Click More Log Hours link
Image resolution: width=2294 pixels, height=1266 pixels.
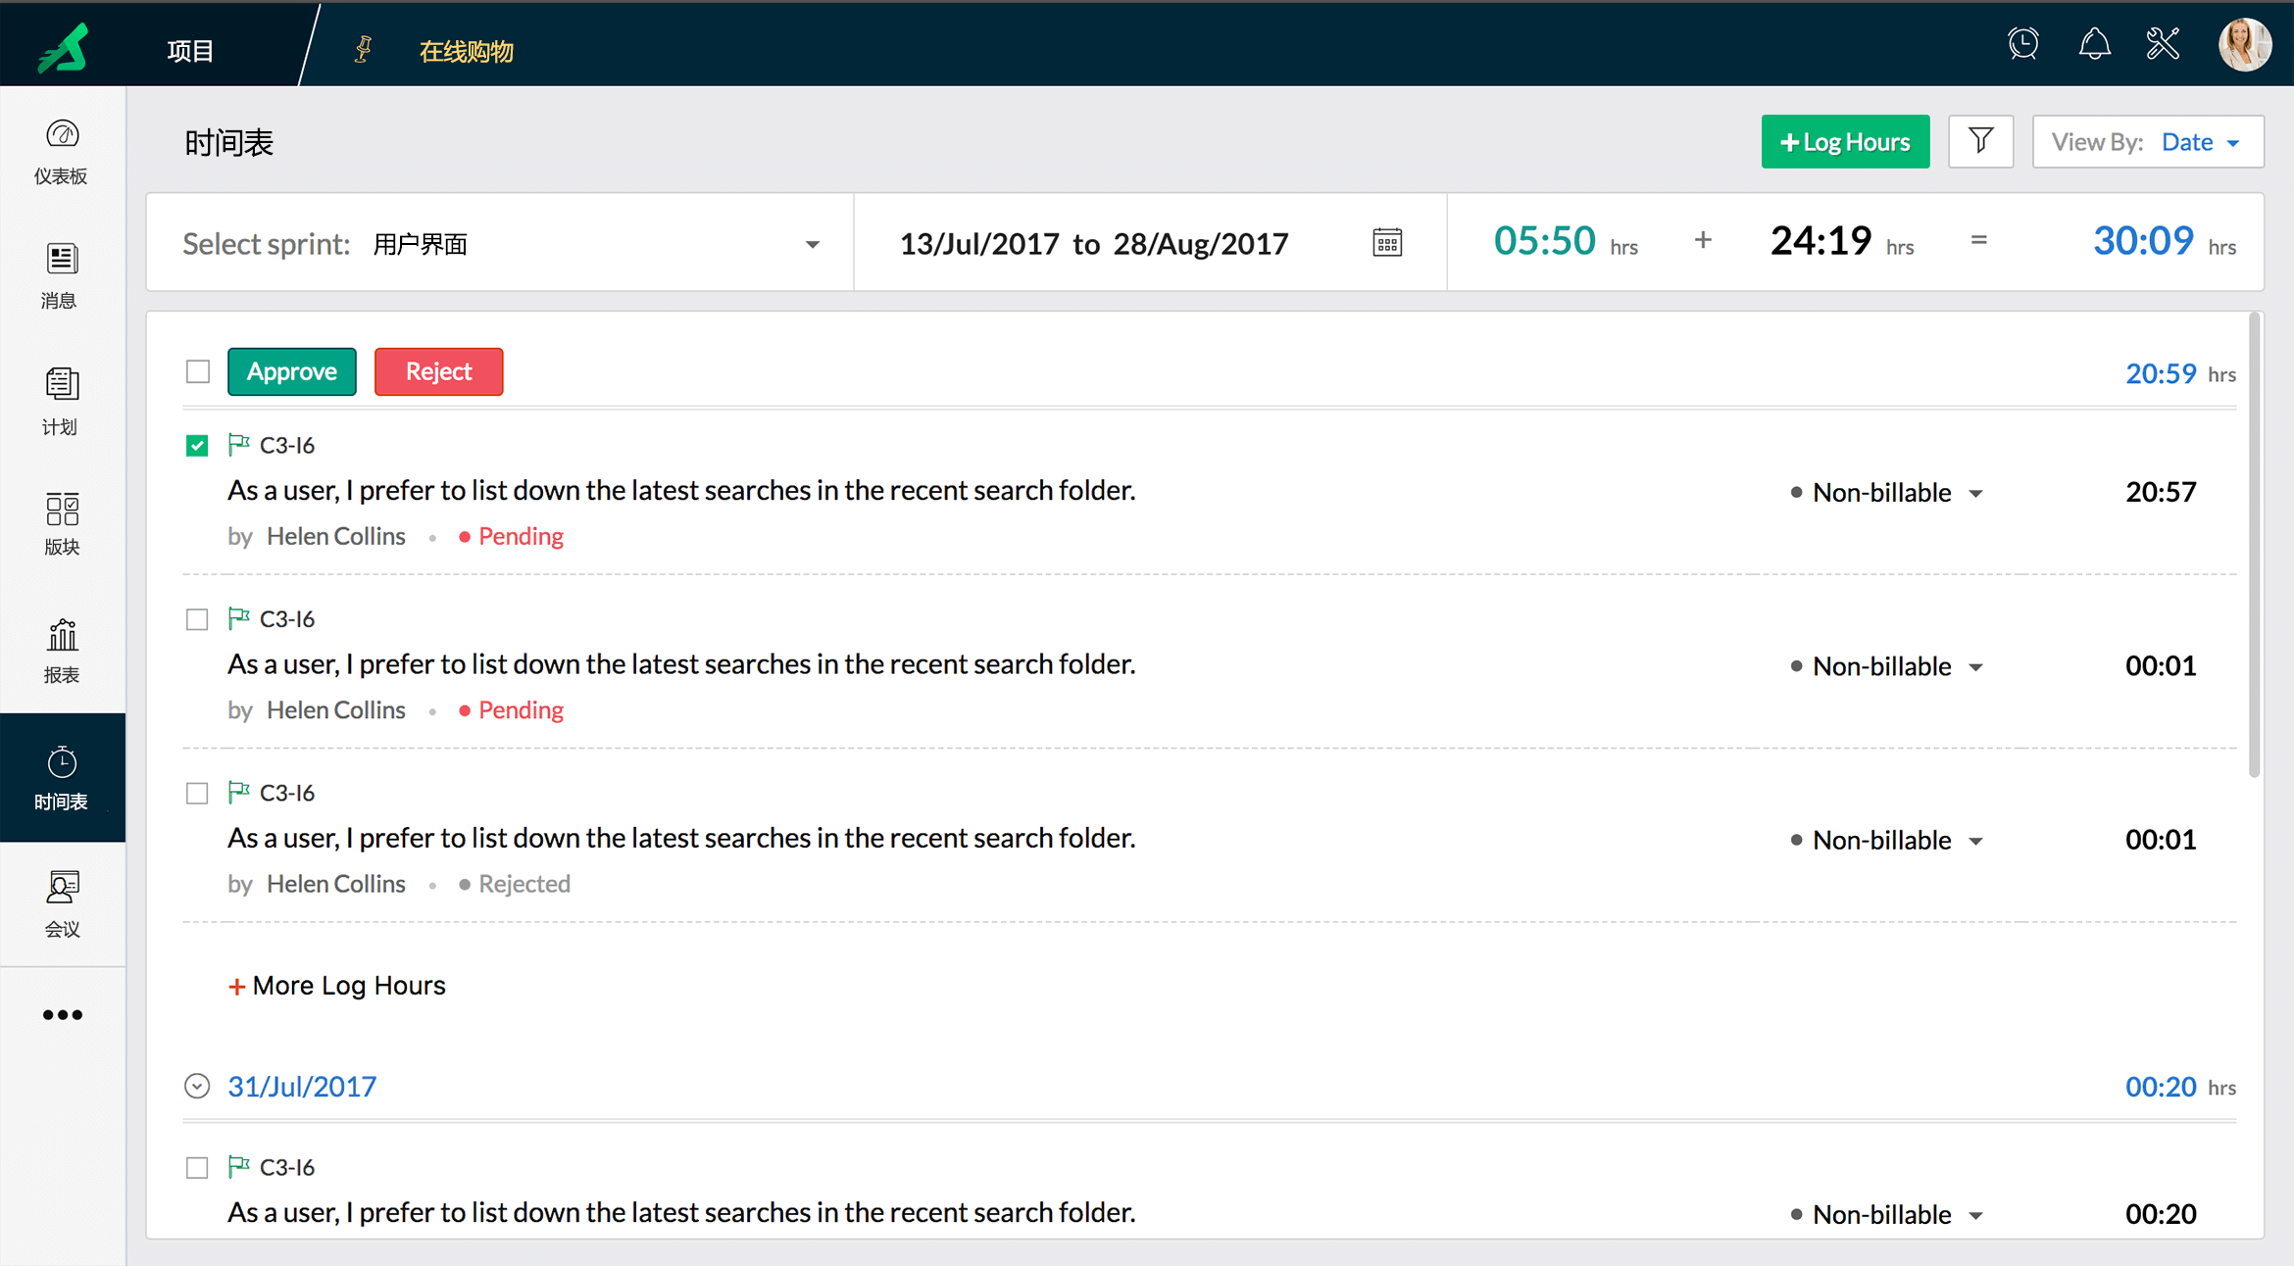336,985
